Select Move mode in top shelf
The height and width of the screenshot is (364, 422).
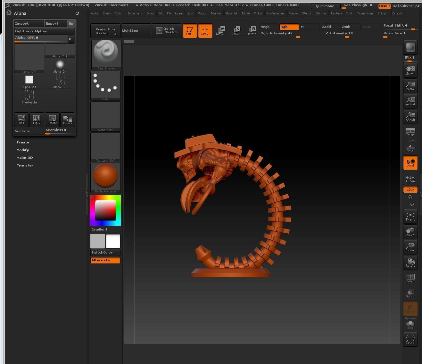220,31
